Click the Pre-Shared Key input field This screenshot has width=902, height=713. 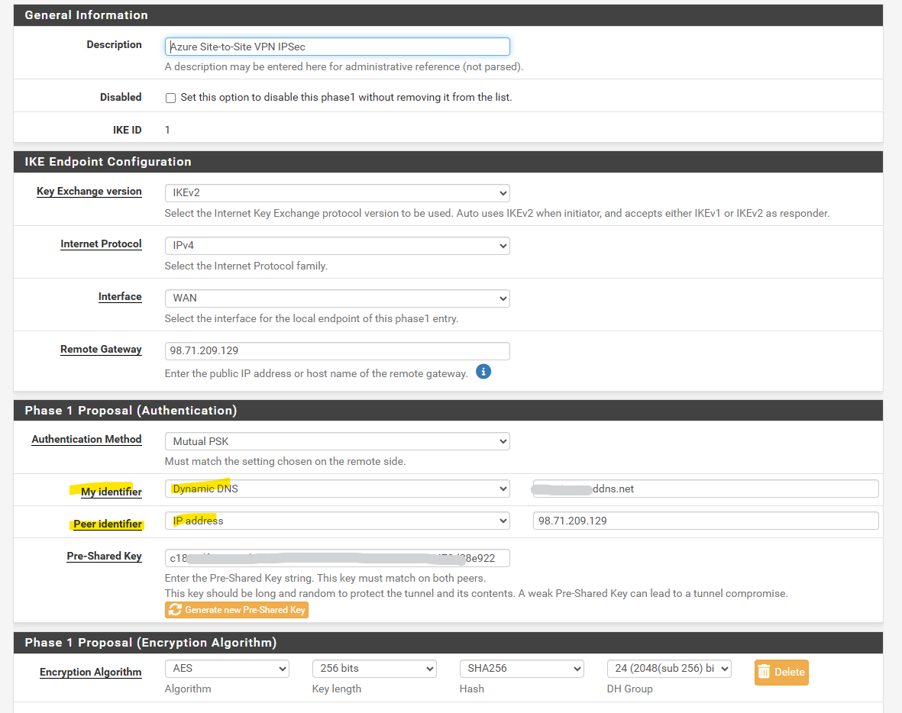point(337,558)
